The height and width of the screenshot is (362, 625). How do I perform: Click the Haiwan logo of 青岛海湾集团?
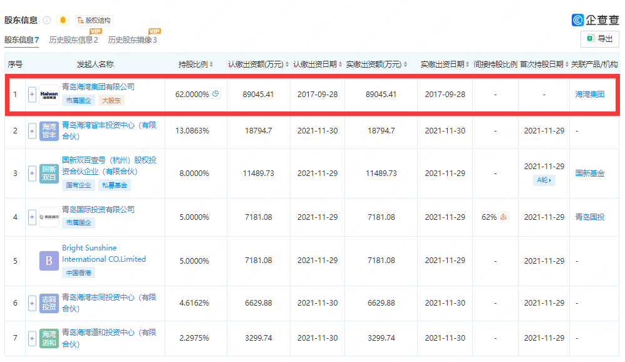pos(49,95)
